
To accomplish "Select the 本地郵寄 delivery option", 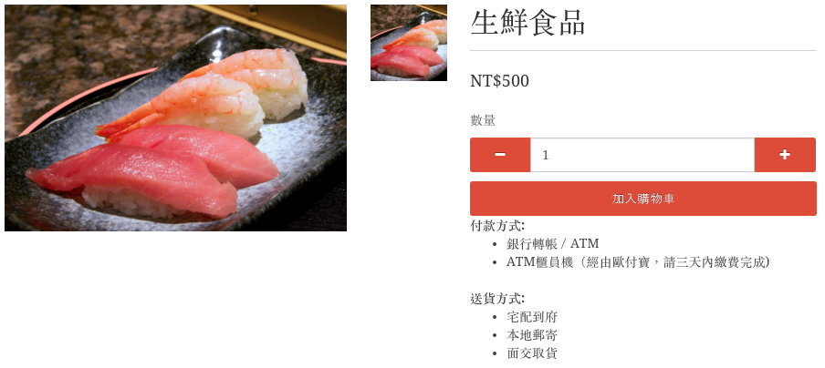I will (x=532, y=335).
